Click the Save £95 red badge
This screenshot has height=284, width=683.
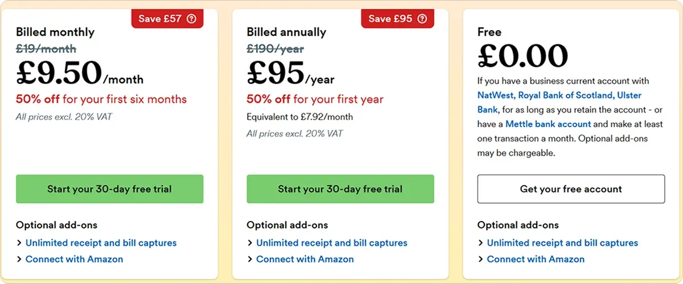click(x=397, y=19)
